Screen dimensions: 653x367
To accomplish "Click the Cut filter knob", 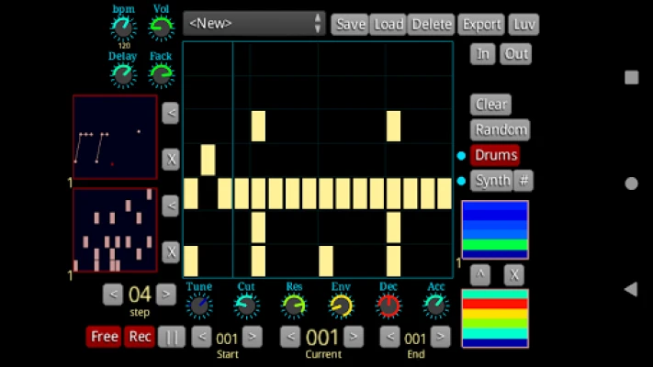I will point(246,306).
